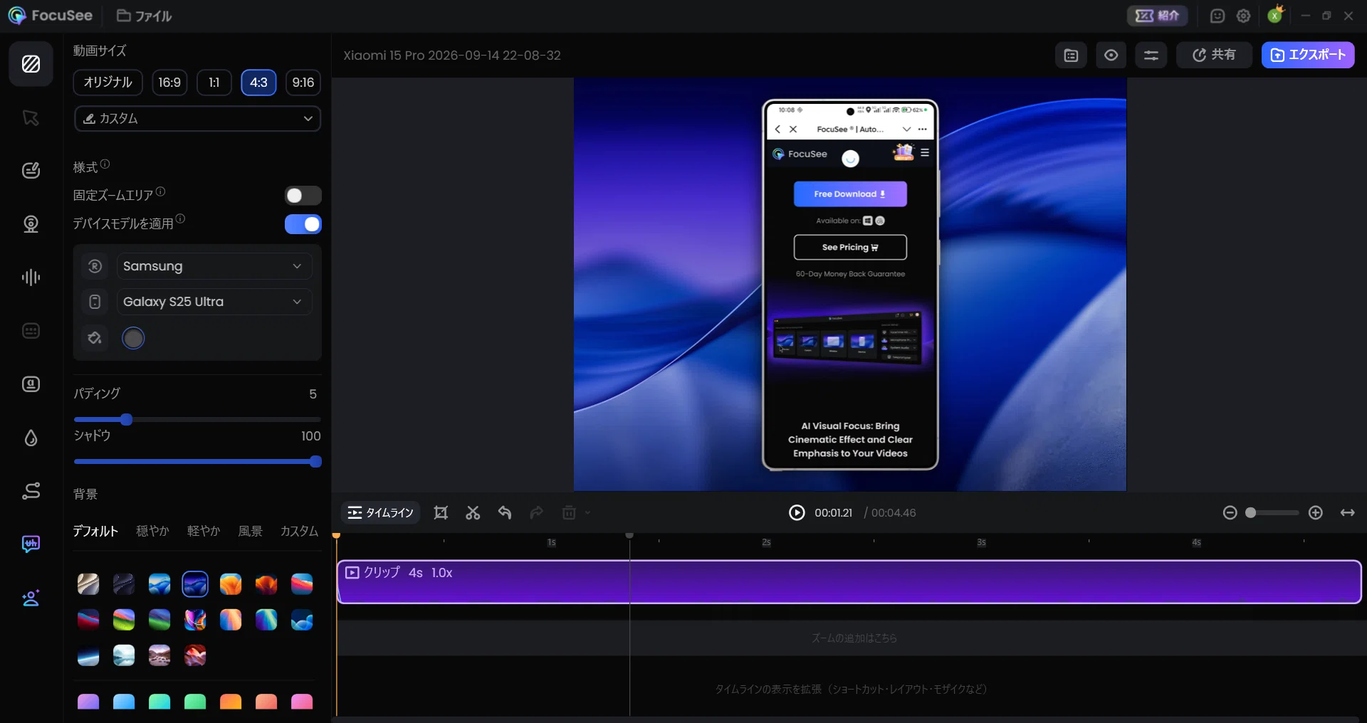Open the project list icon near share
The image size is (1367, 723).
1071,55
